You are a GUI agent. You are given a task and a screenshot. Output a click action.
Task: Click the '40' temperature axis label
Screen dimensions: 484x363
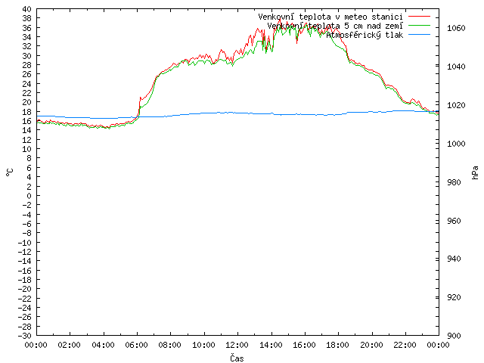pyautogui.click(x=27, y=9)
